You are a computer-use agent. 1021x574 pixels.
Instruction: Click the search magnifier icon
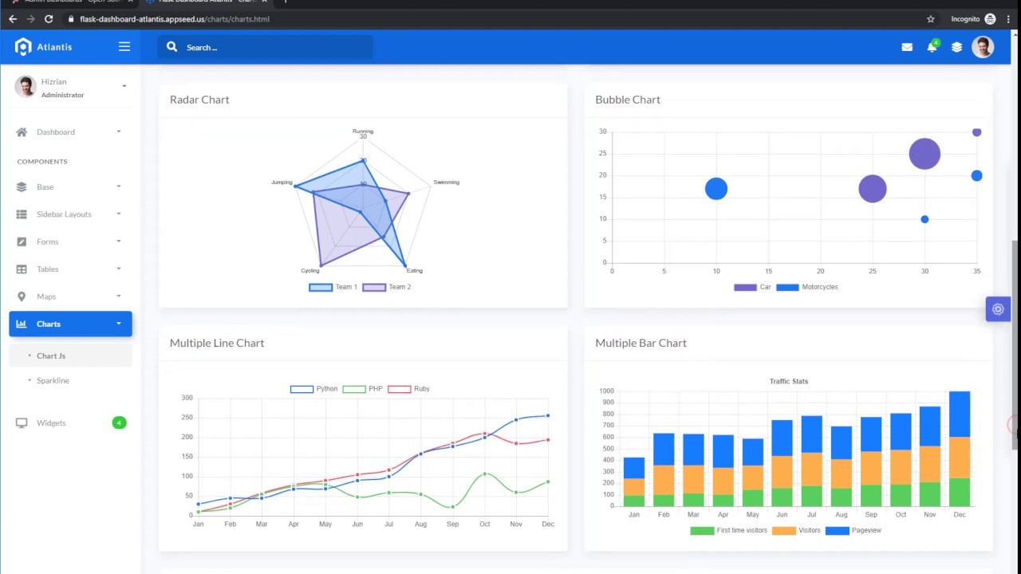(x=171, y=47)
